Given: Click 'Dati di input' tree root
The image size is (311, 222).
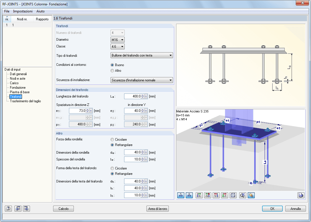Looking at the screenshot, I should pyautogui.click(x=12, y=69).
